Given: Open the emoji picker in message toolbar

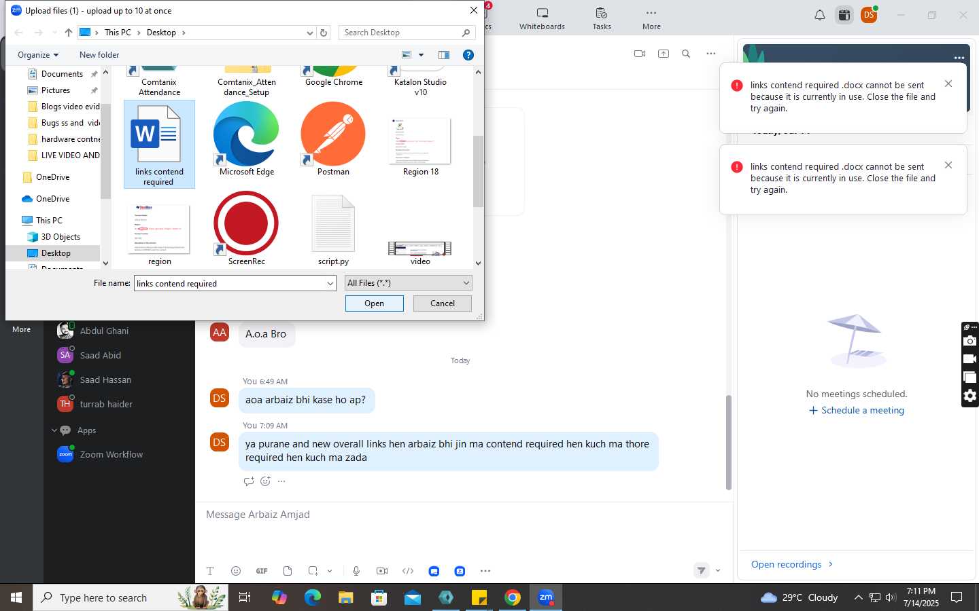Looking at the screenshot, I should click(236, 571).
